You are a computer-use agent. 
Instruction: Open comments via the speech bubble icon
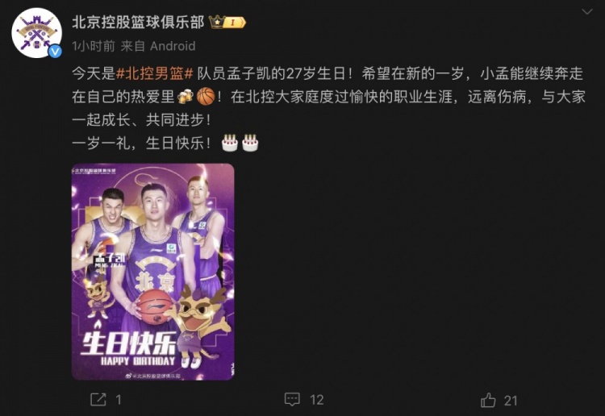pyautogui.click(x=292, y=399)
